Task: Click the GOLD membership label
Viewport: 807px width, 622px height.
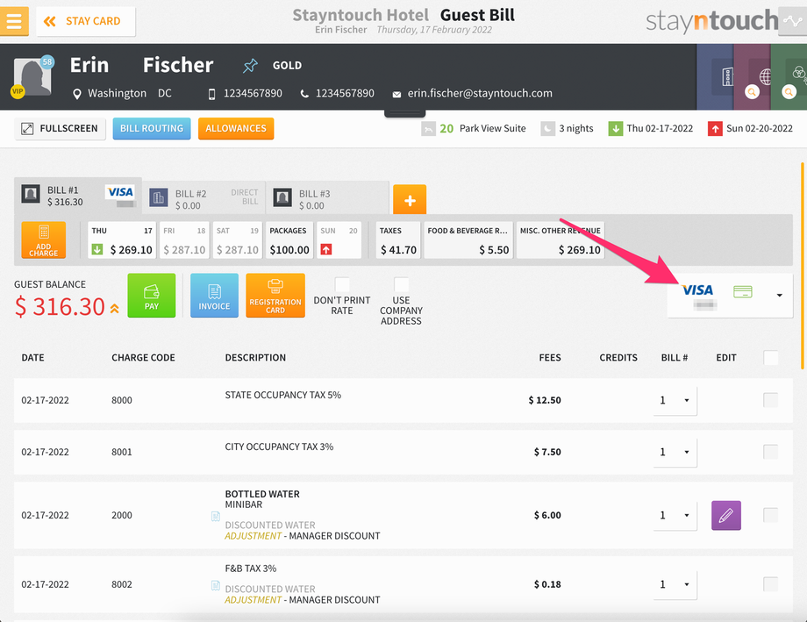Action: pos(287,66)
